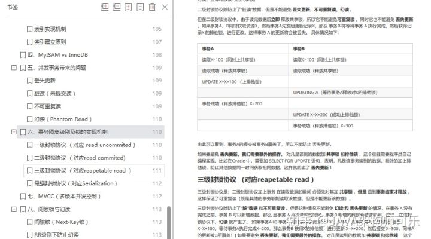Open bookmark 索引建立原则

point(50,42)
